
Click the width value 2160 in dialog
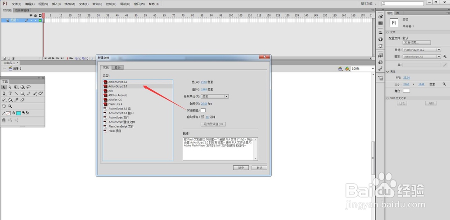(204, 82)
